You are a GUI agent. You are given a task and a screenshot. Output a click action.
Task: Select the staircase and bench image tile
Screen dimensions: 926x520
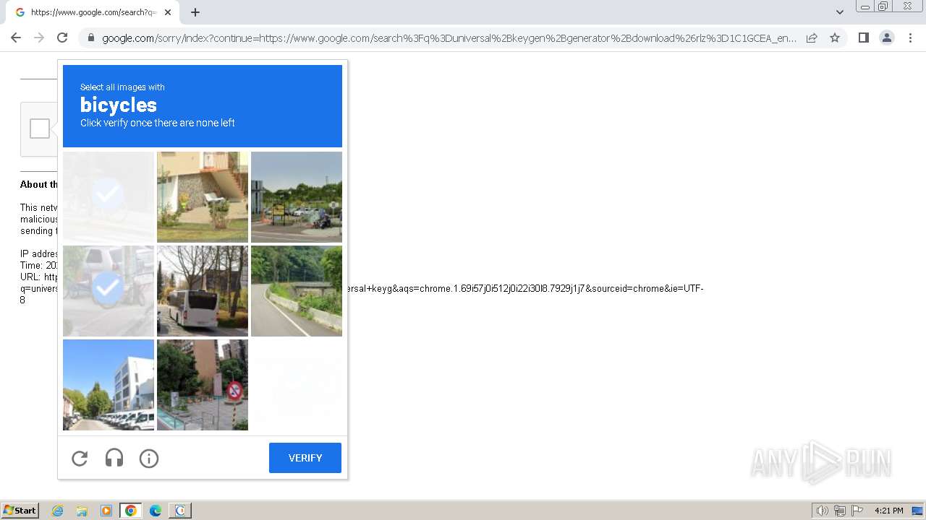[203, 196]
